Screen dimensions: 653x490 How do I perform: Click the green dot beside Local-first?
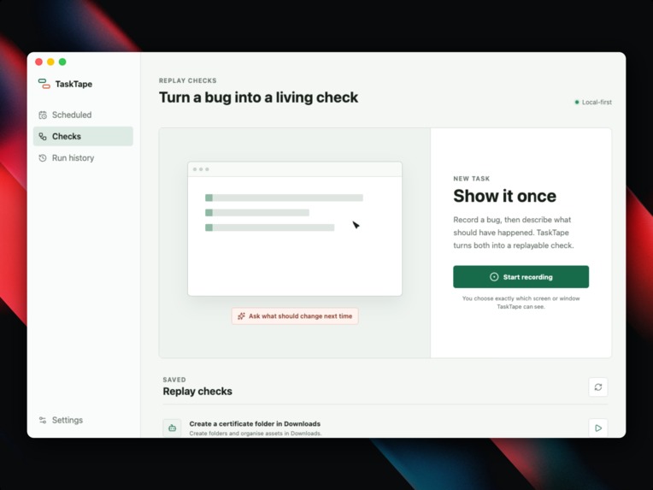(577, 102)
